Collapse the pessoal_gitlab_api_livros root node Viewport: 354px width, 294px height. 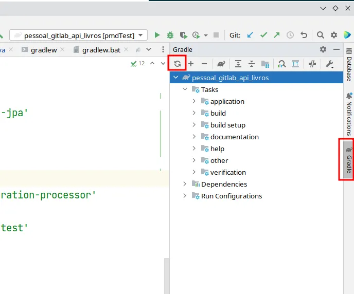point(175,78)
